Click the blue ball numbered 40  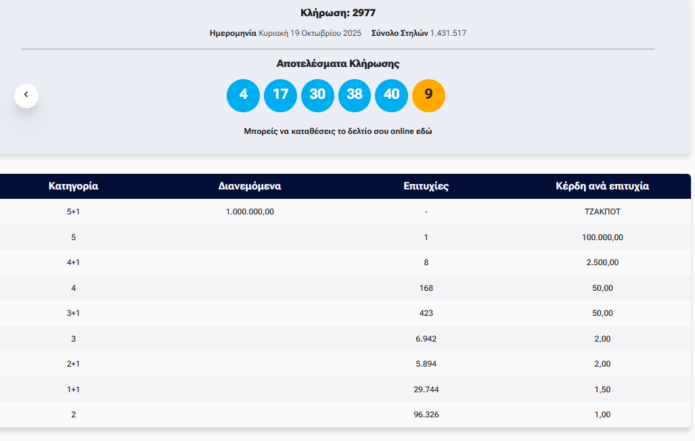(391, 95)
